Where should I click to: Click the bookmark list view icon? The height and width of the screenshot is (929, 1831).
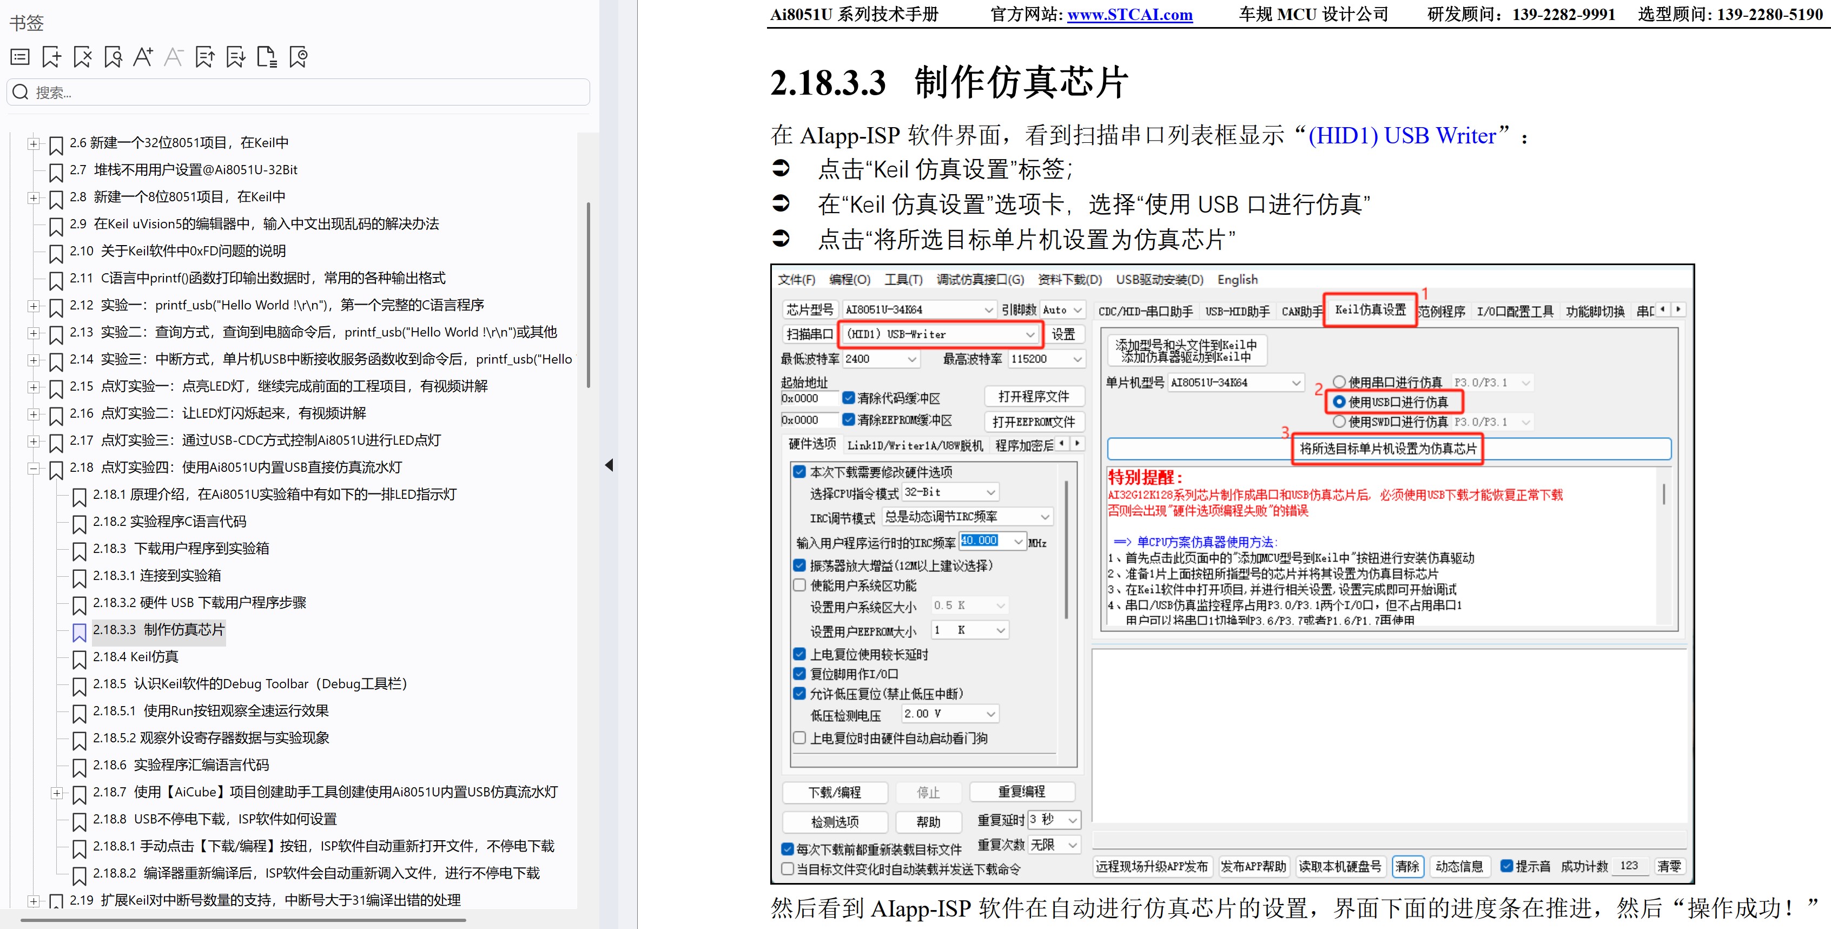coord(20,57)
